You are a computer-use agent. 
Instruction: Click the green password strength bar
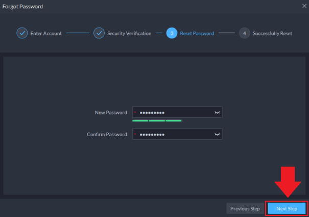[x=157, y=121]
